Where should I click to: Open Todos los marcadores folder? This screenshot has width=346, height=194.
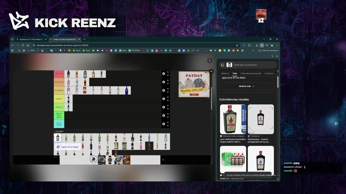268,50
